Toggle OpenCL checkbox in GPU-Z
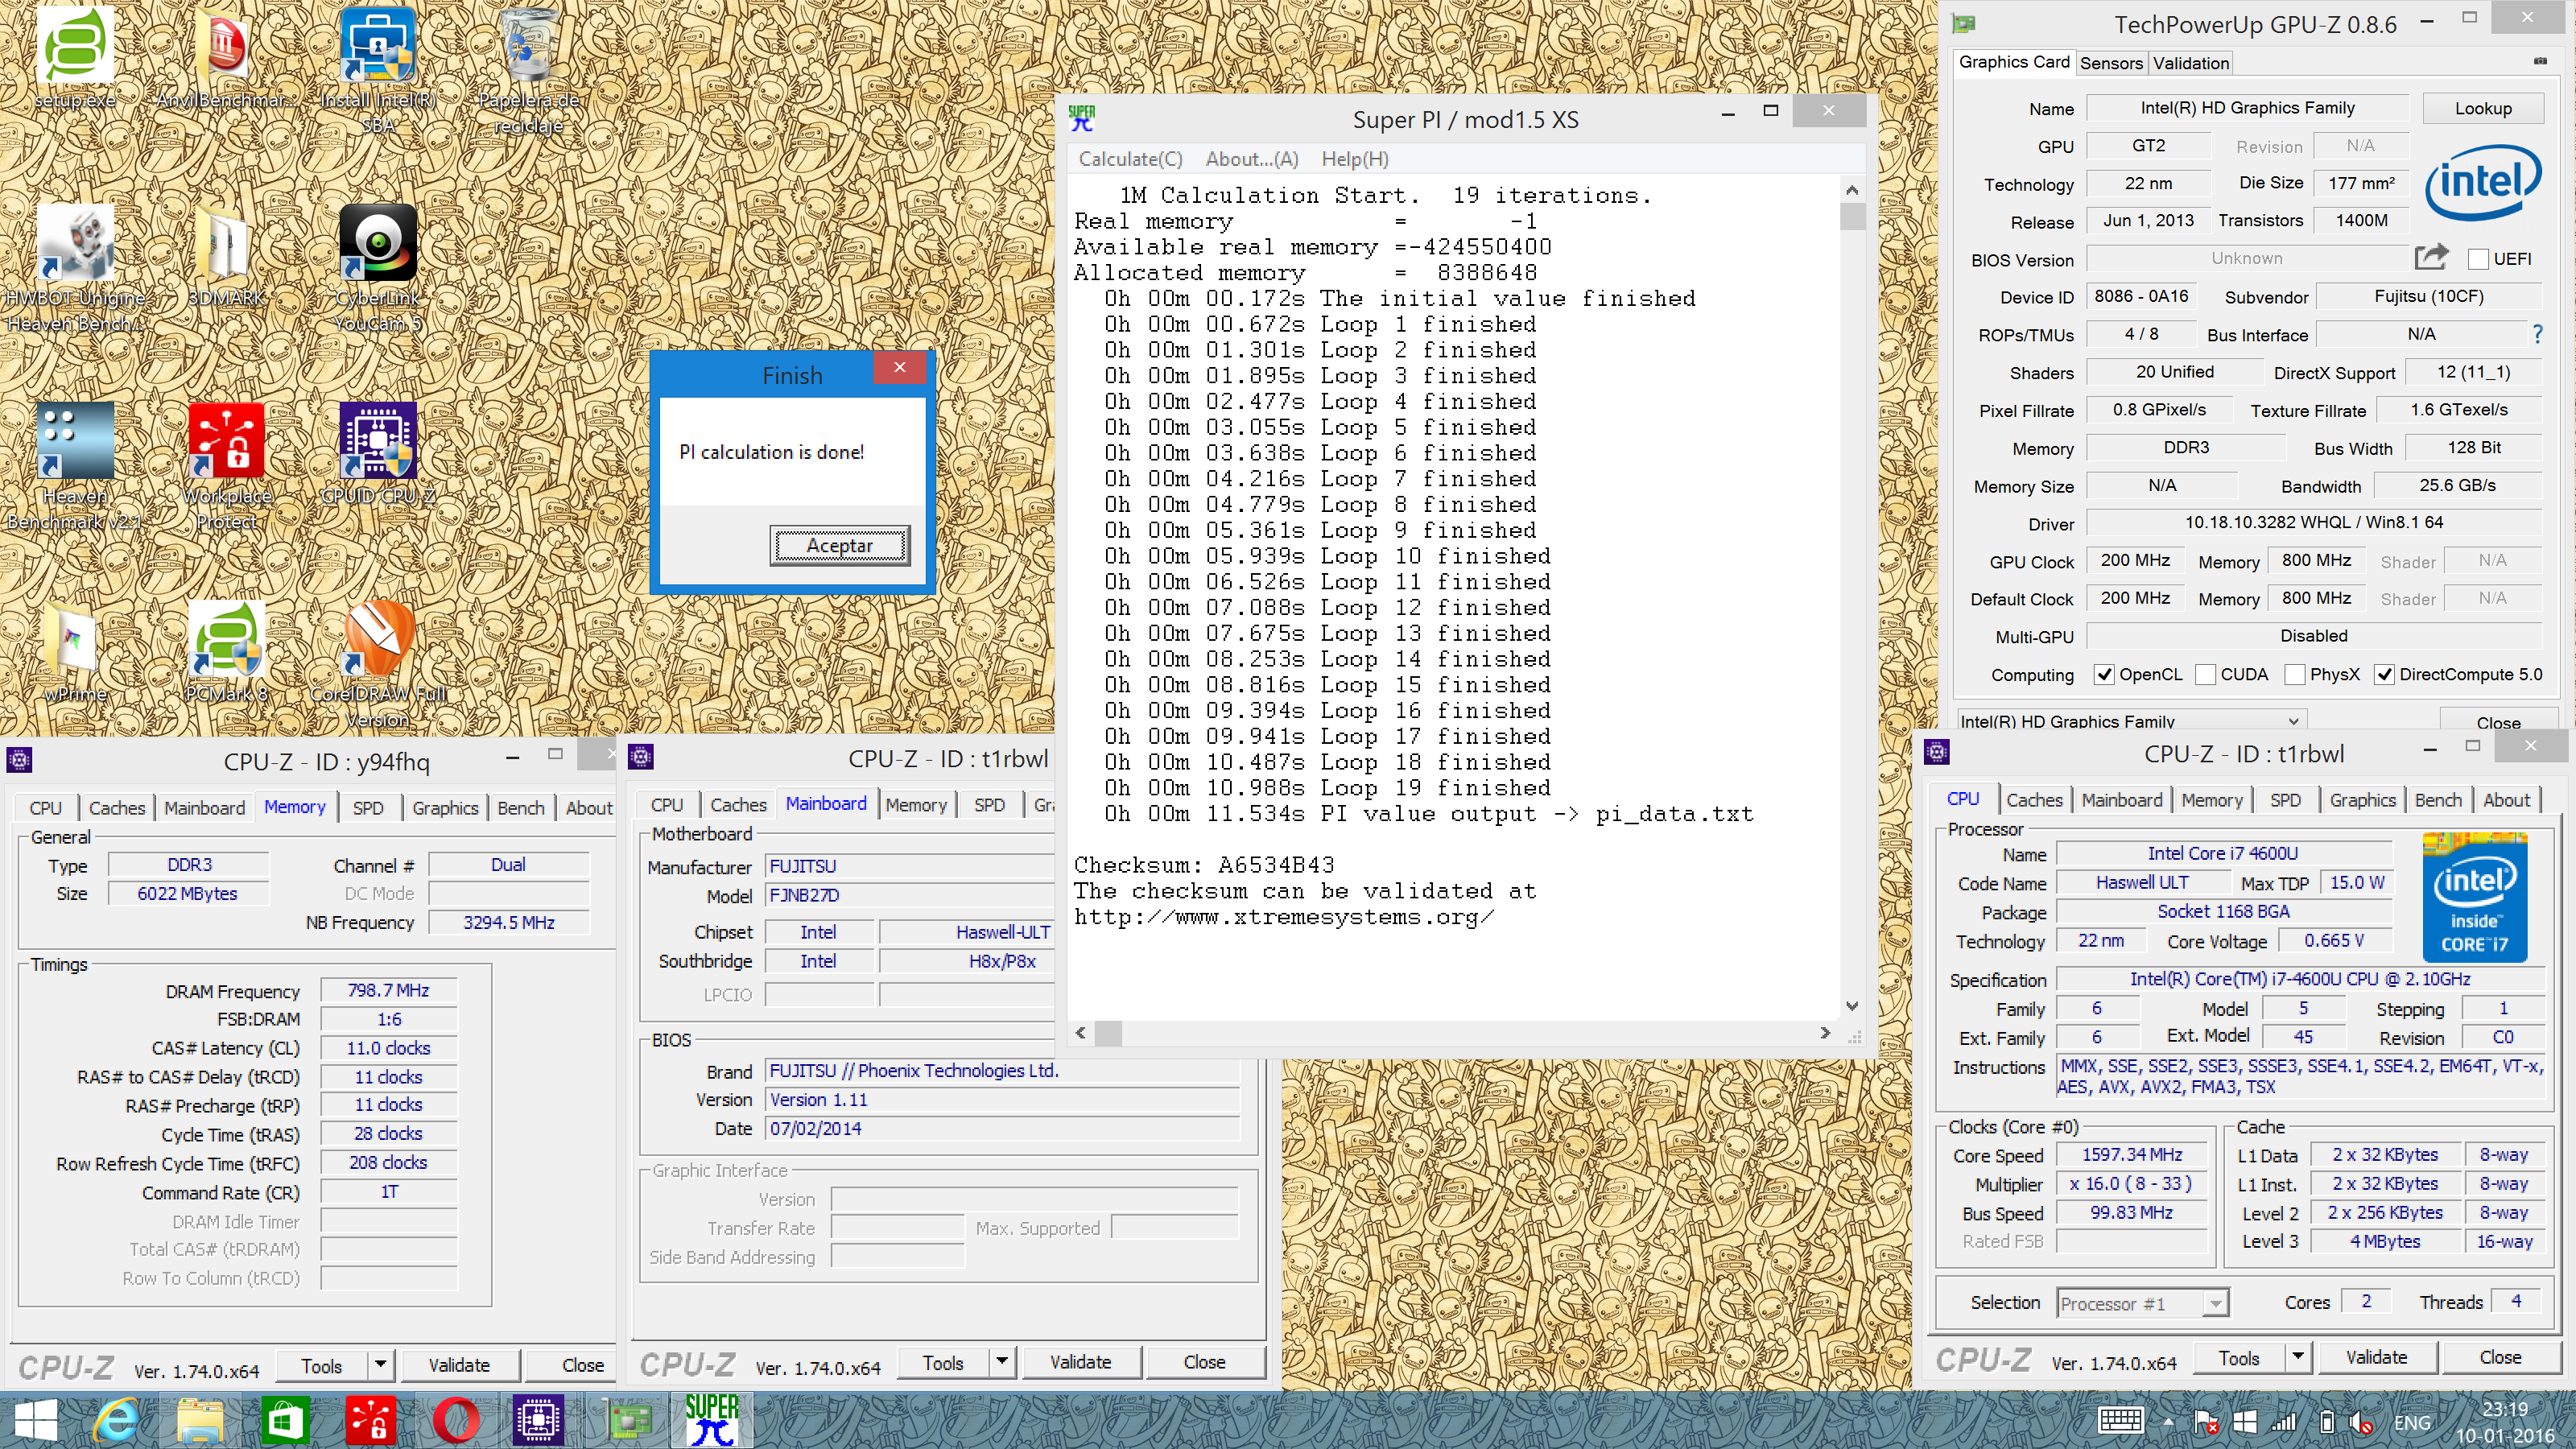The image size is (2576, 1449). [2104, 675]
